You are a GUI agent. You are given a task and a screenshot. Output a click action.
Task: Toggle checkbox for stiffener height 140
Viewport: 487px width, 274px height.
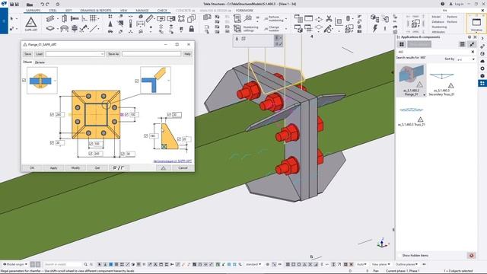145,135
